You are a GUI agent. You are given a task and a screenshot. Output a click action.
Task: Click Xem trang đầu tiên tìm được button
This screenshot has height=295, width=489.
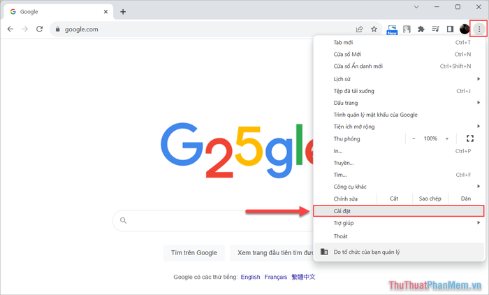point(272,252)
